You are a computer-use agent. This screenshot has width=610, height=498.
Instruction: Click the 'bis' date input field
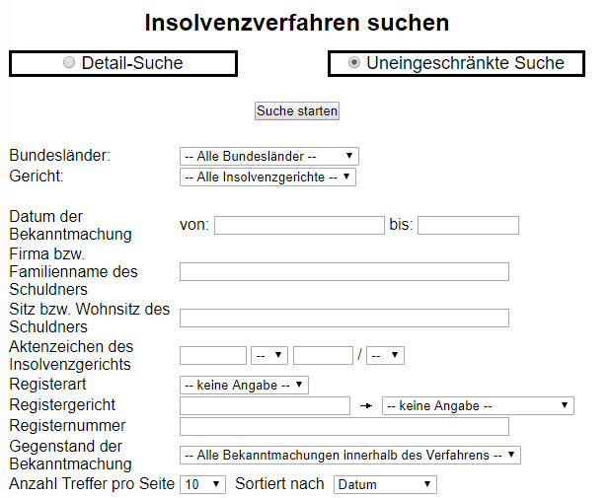[x=468, y=226]
